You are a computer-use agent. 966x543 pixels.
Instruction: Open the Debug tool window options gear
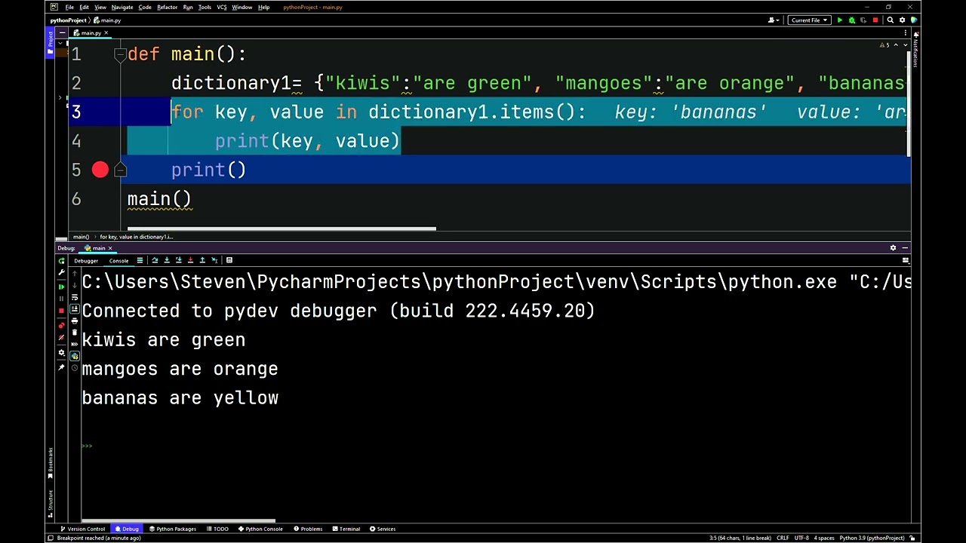893,248
